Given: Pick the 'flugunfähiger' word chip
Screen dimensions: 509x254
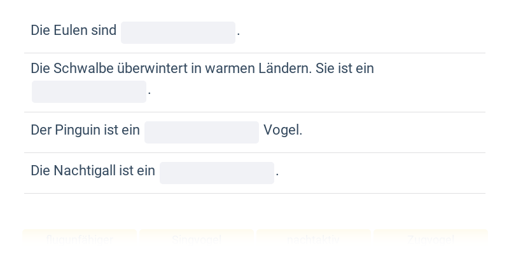Looking at the screenshot, I should coord(80,240).
